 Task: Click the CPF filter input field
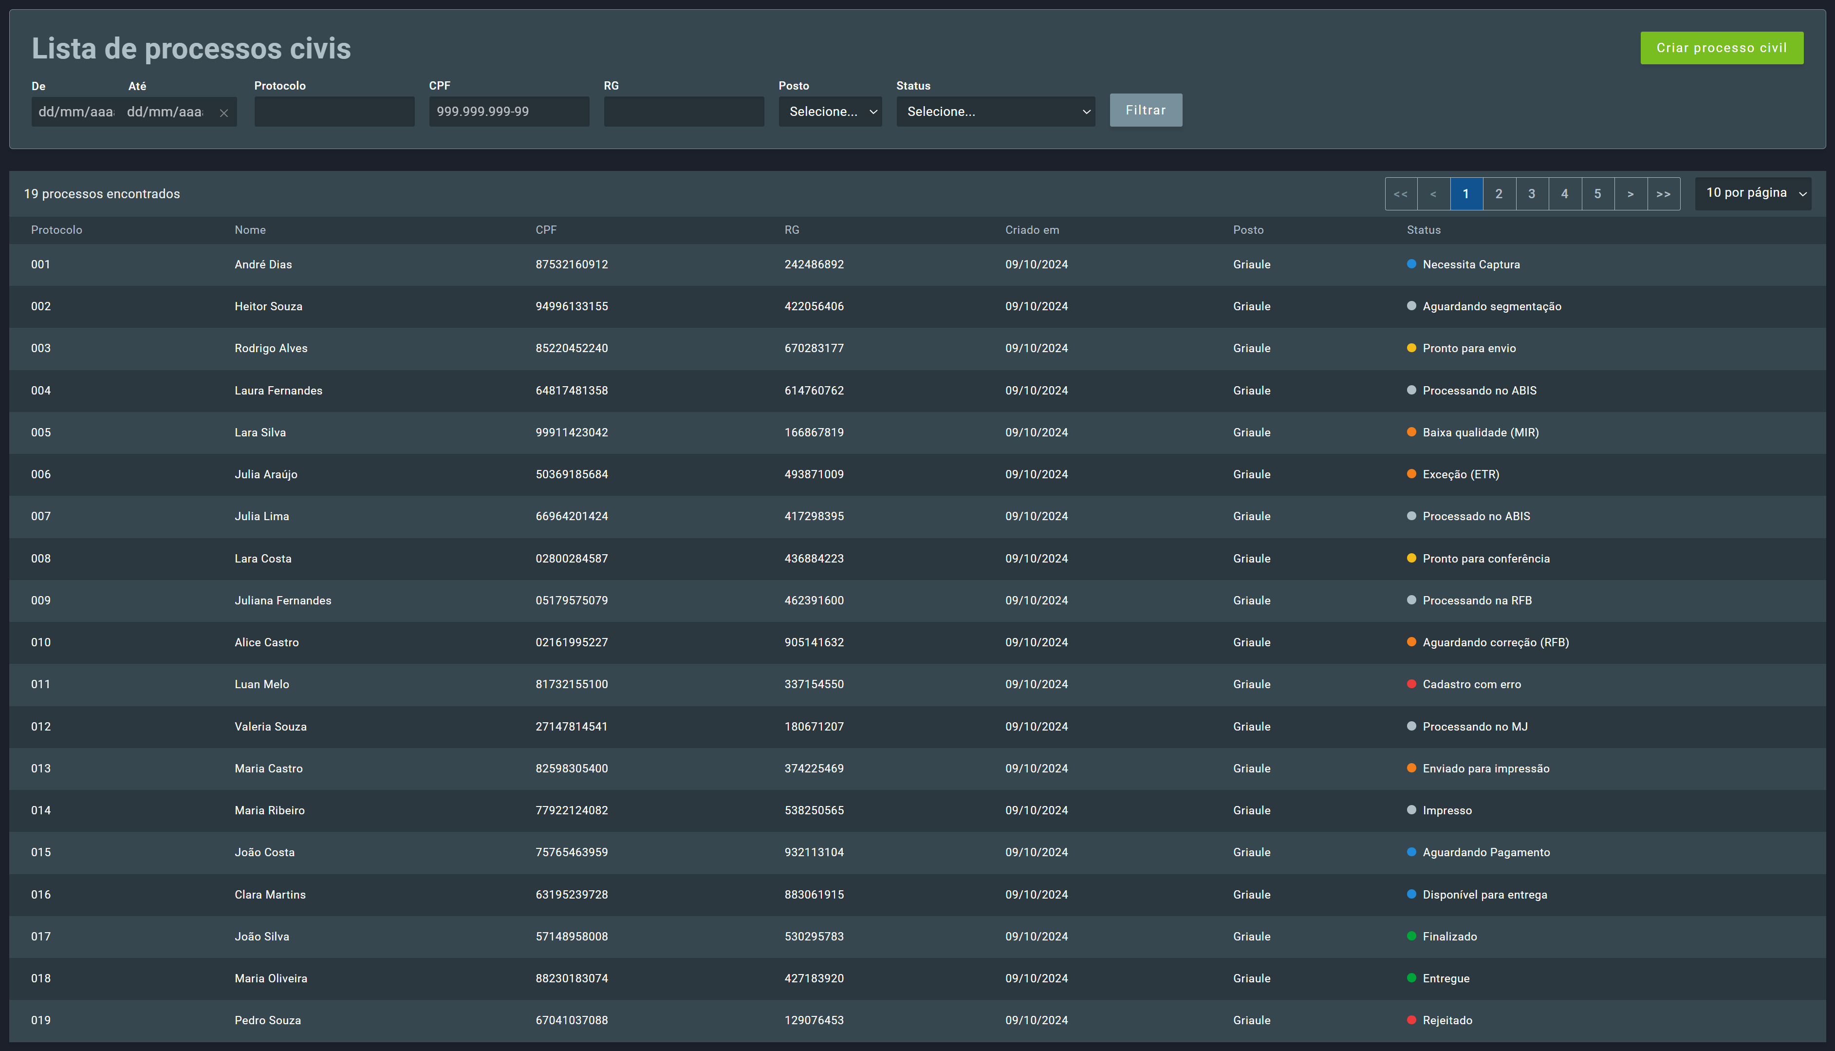coord(509,112)
